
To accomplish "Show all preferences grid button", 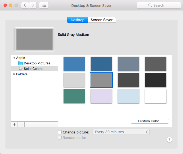I will [x=44, y=5].
